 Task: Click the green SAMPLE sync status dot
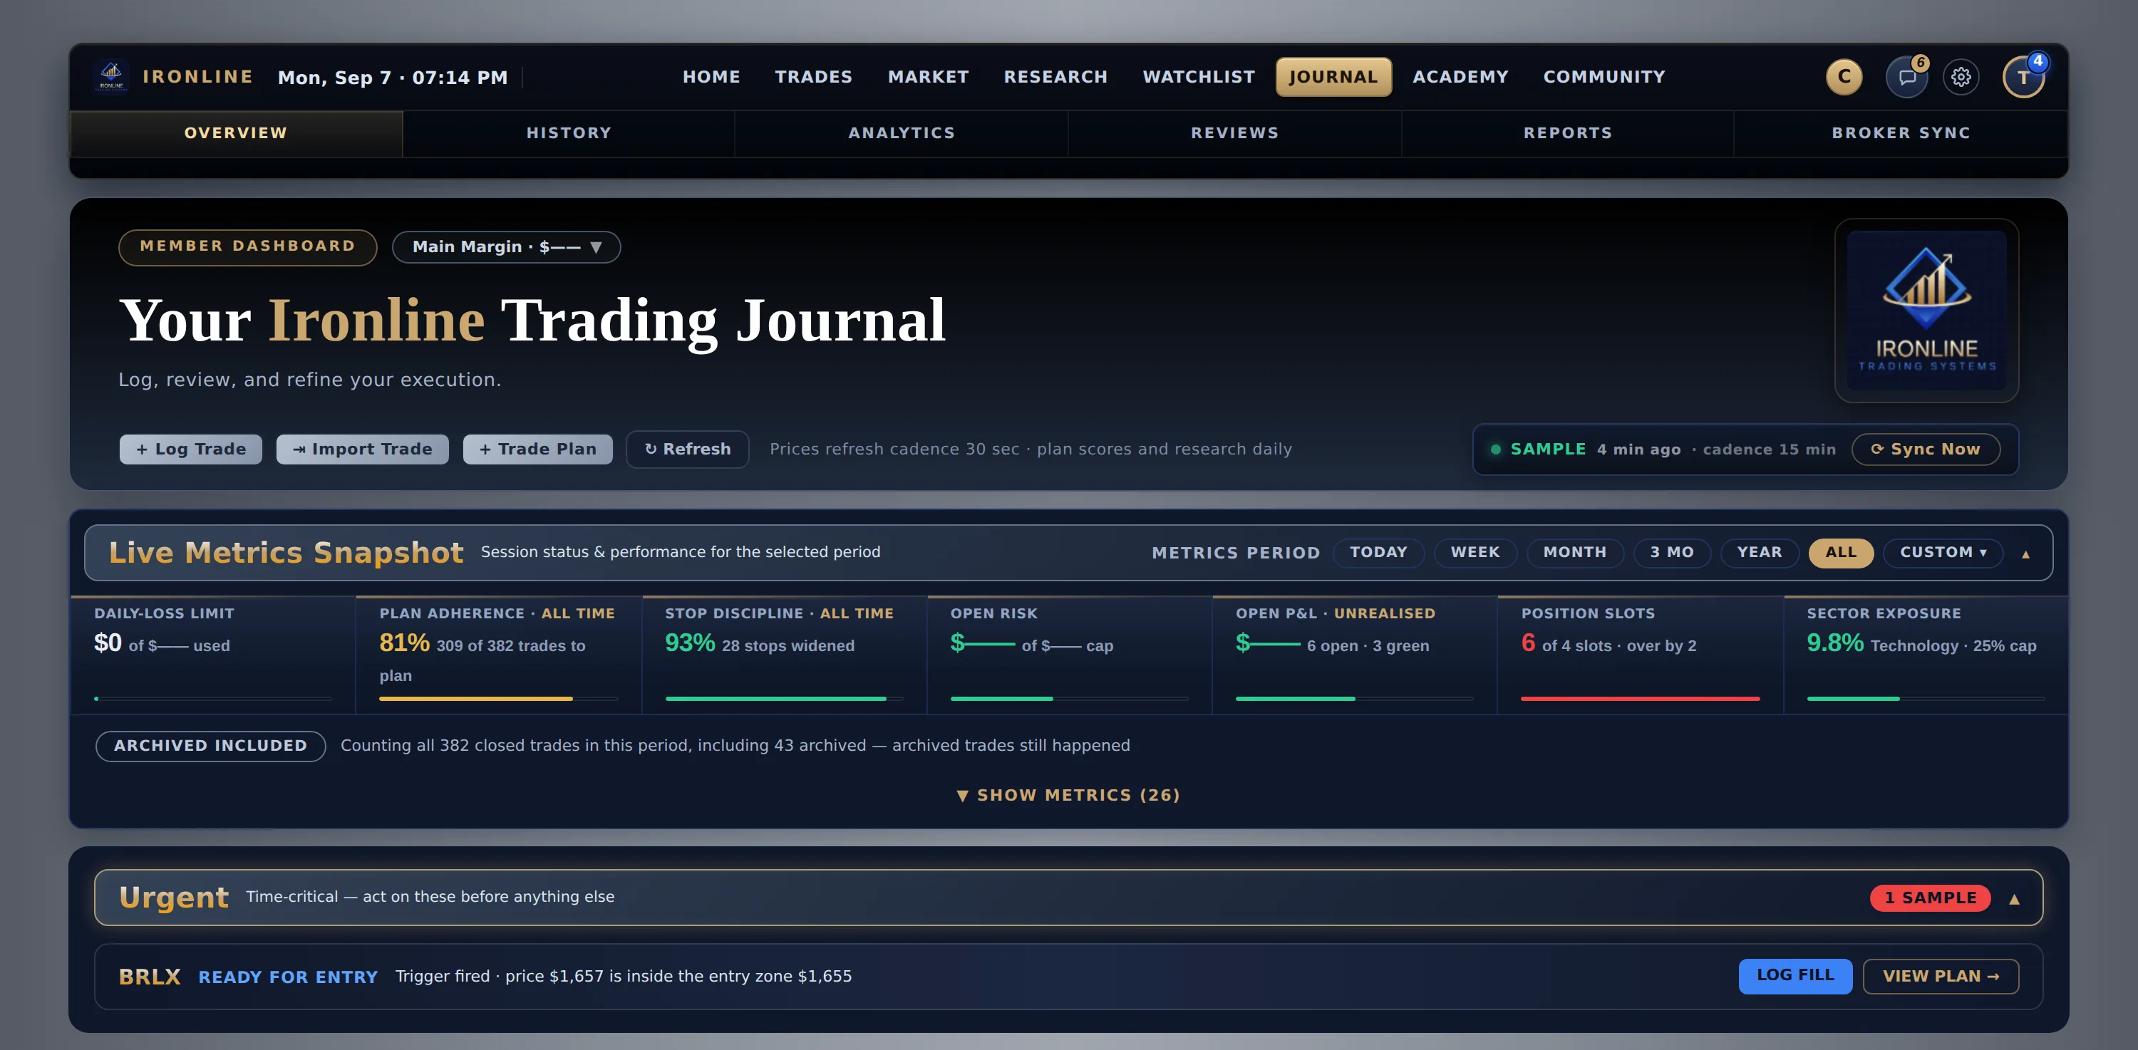click(1496, 449)
